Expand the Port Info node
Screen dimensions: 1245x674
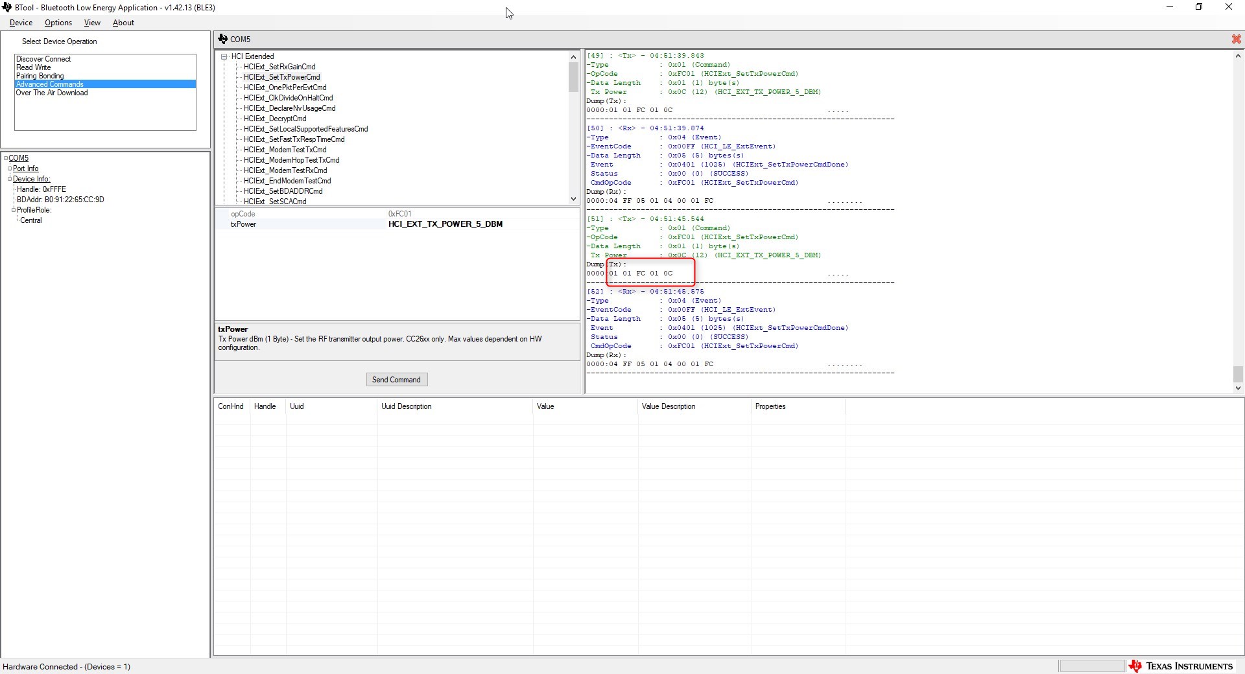pos(10,168)
